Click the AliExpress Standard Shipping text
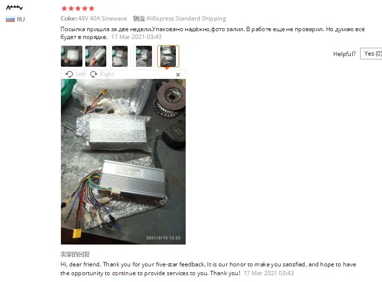The width and height of the screenshot is (382, 282). 186,19
